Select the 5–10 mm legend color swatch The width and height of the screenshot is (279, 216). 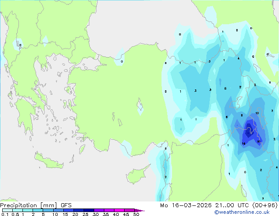(48, 210)
